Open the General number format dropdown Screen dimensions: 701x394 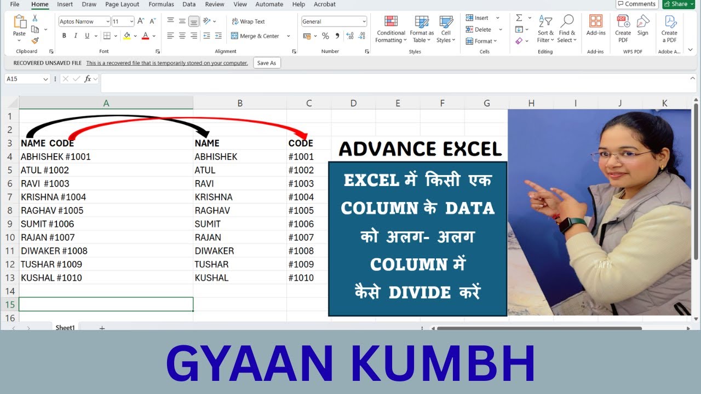point(364,21)
